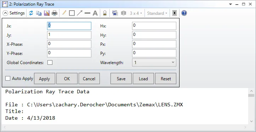
Task: Select the arrow drawing tool
Action: [80, 13]
